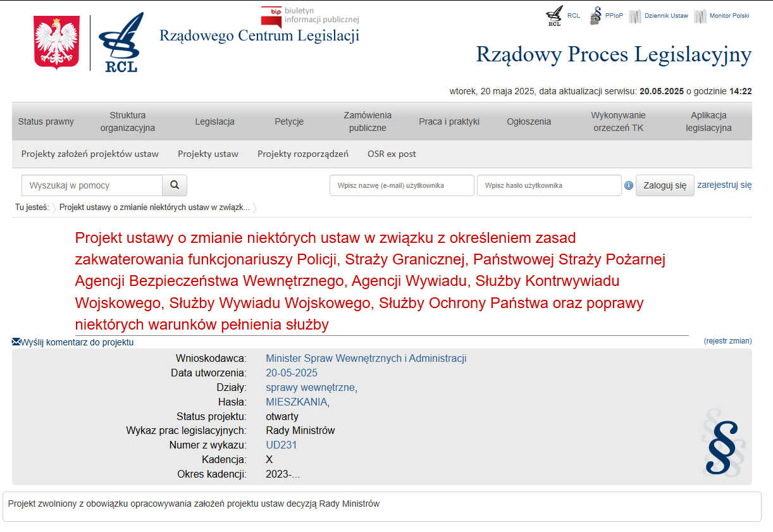Click the Status projektu label
The width and height of the screenshot is (773, 532).
pos(211,416)
